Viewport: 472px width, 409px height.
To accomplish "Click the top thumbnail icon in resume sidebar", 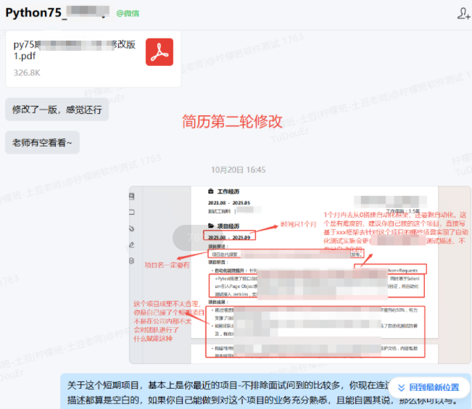I will click(x=132, y=197).
